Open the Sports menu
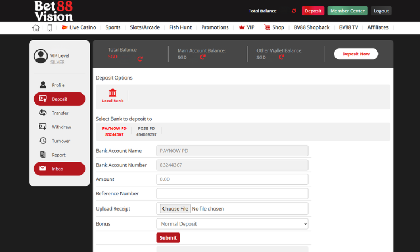Viewport: 420px width, 252px height. [x=113, y=27]
